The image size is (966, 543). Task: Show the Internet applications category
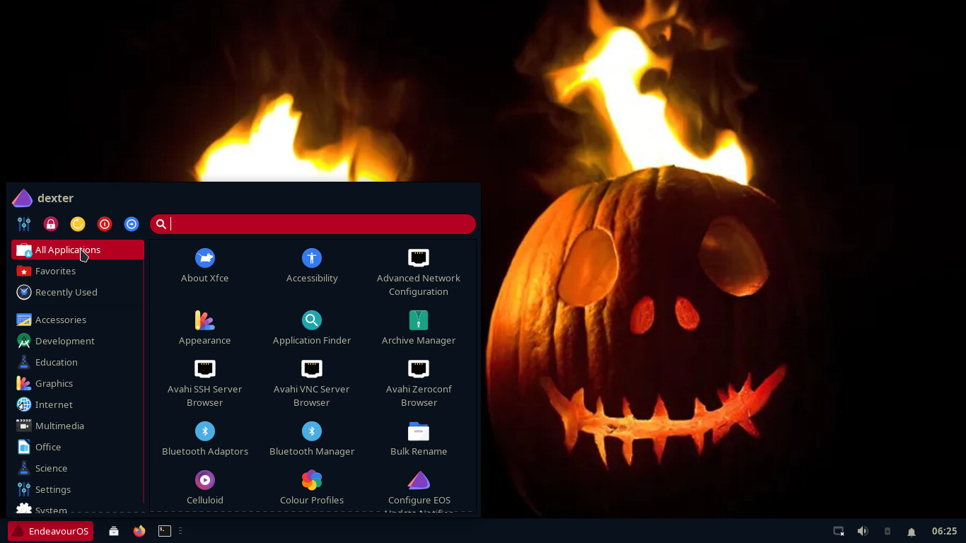pyautogui.click(x=54, y=404)
